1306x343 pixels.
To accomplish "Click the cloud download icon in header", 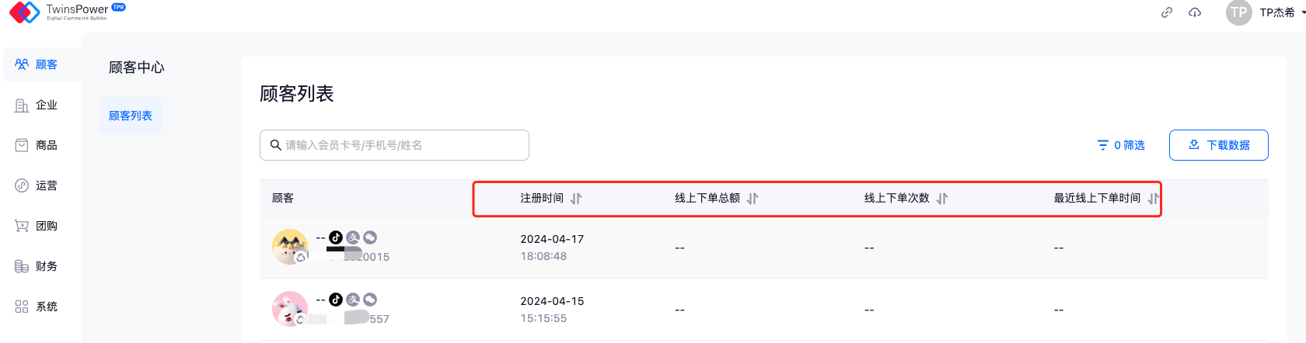I will click(x=1195, y=12).
